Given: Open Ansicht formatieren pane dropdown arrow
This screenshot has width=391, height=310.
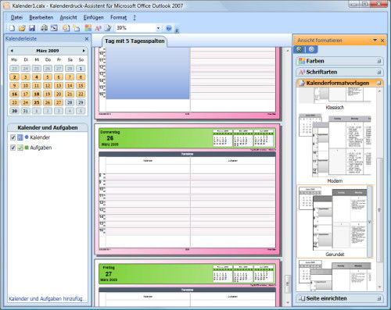Looking at the screenshot, I should click(375, 40).
